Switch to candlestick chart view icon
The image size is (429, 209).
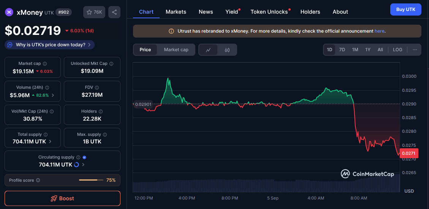227,50
